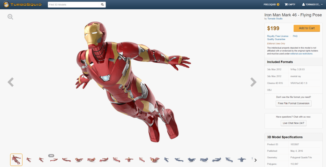
Task: Open the FAQ link
Action: click(x=295, y=36)
